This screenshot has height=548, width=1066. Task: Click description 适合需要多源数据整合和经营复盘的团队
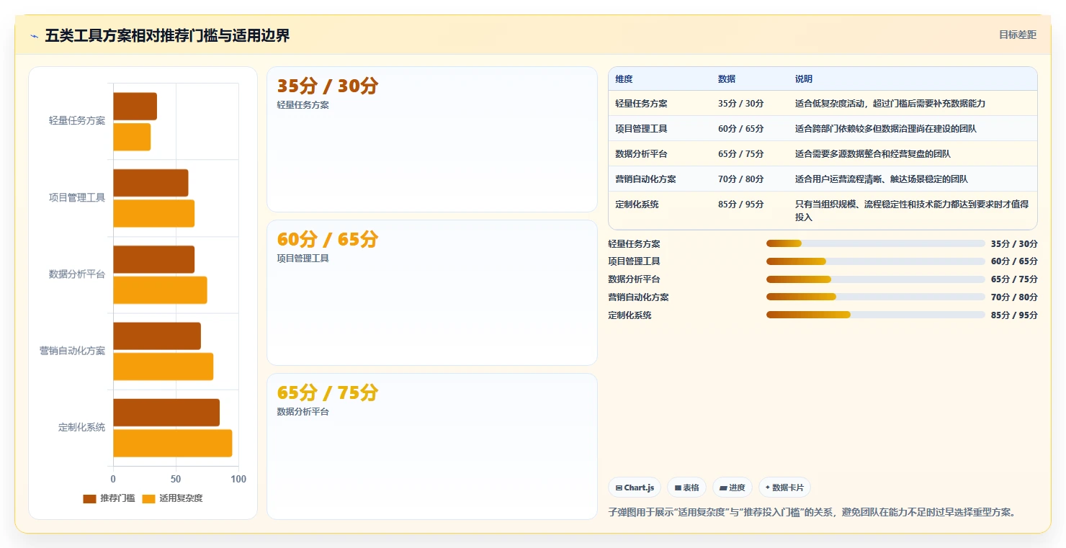coord(873,154)
